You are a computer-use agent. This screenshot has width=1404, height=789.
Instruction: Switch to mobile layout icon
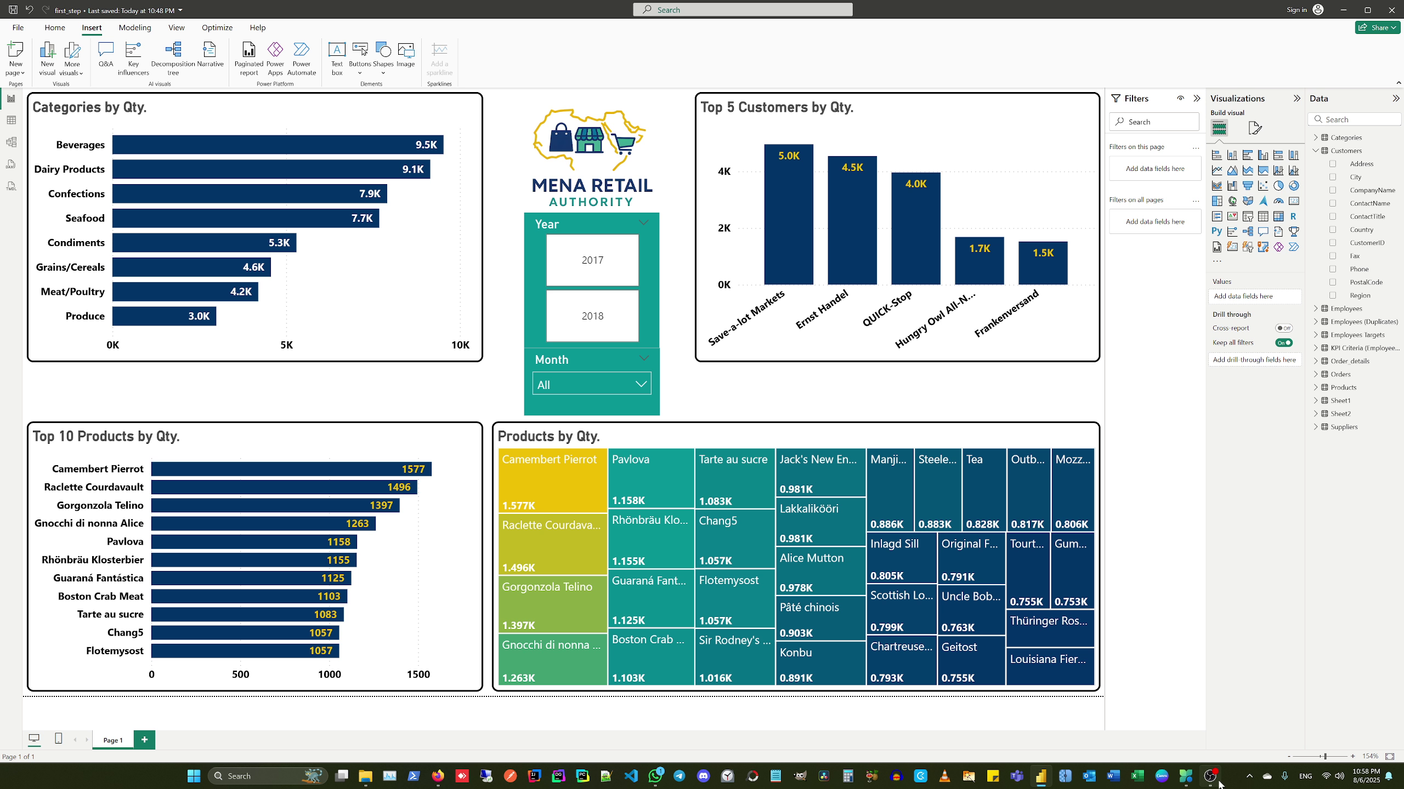click(59, 739)
